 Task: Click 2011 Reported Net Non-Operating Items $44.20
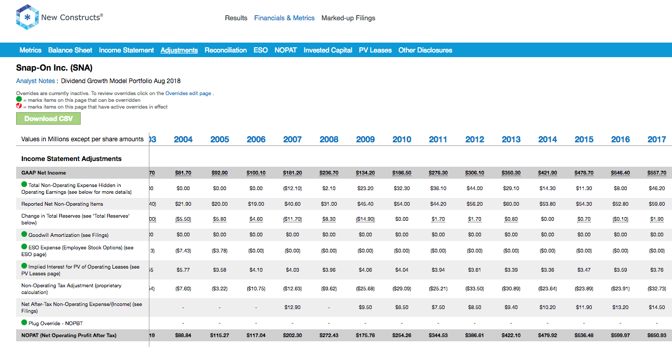[438, 204]
